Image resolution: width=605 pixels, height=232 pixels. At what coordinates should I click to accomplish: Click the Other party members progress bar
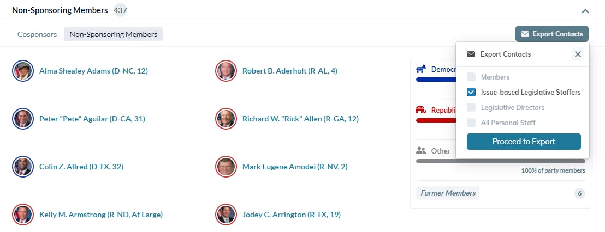click(500, 161)
